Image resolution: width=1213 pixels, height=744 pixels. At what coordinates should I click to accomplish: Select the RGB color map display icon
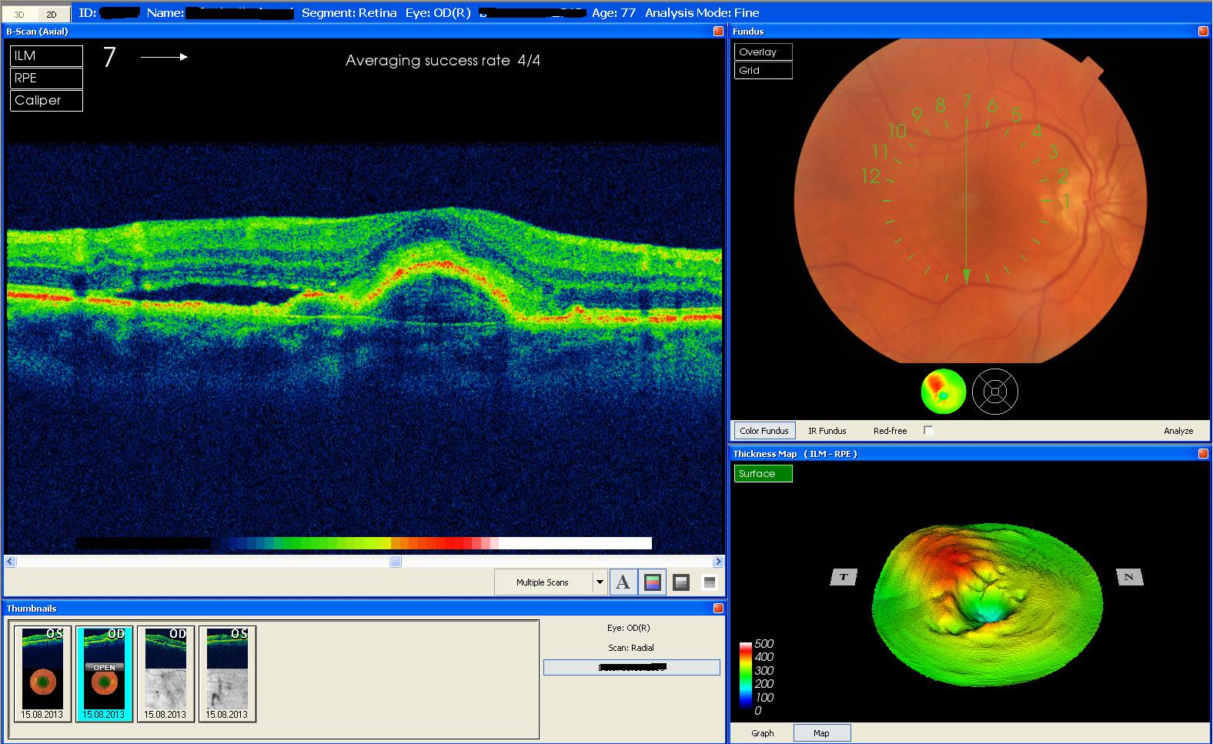click(652, 582)
